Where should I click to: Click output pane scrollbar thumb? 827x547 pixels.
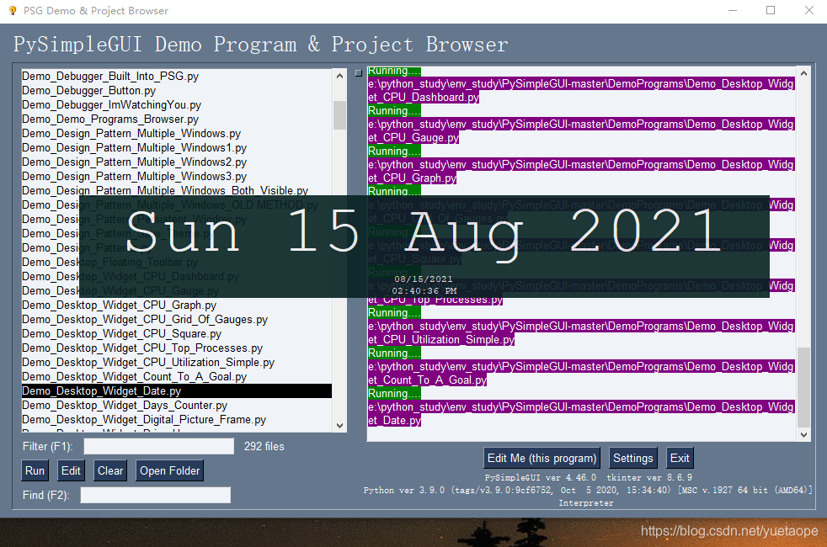[803, 387]
